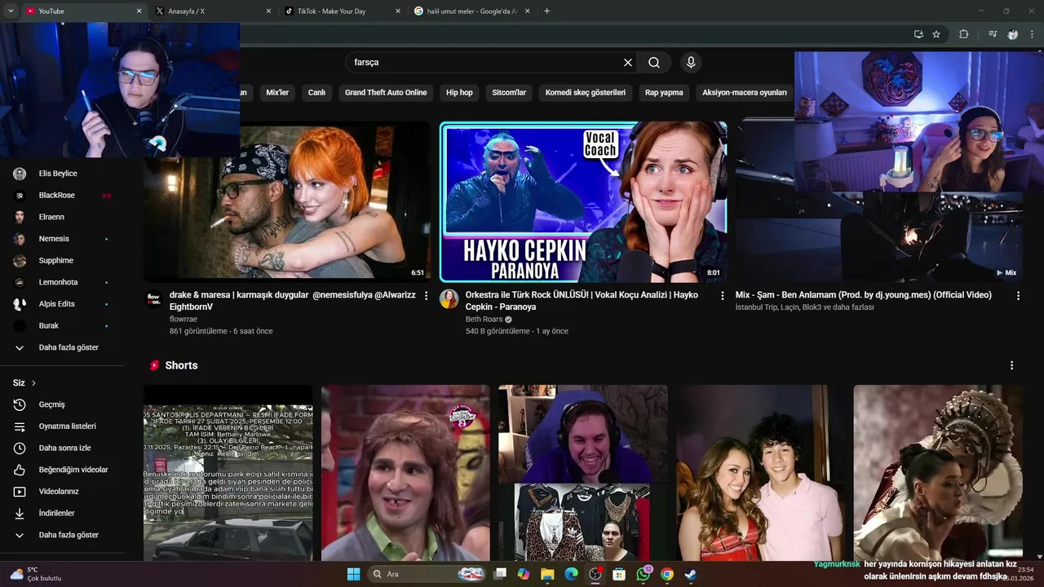Click the Beth Roars channel avatar

pyautogui.click(x=449, y=299)
